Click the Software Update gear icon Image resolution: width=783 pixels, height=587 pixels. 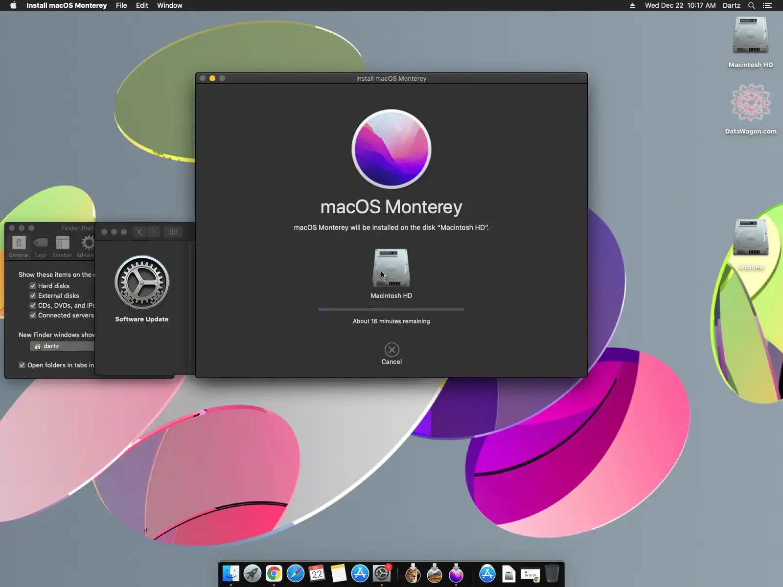pyautogui.click(x=142, y=282)
